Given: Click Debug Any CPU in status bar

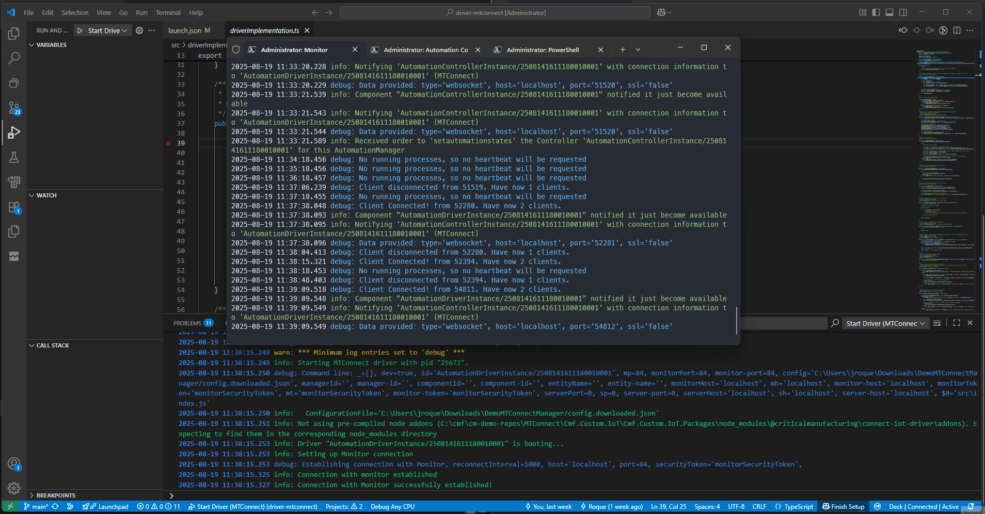Looking at the screenshot, I should (x=393, y=507).
